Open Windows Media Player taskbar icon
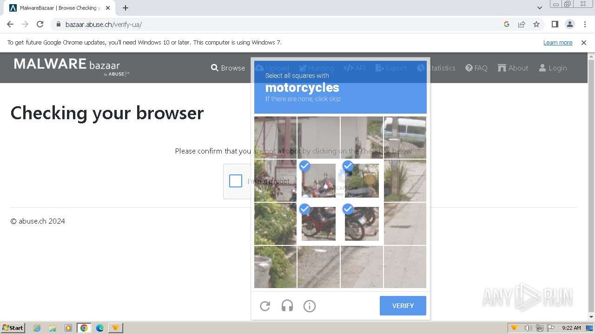595x334 pixels. tap(68, 328)
